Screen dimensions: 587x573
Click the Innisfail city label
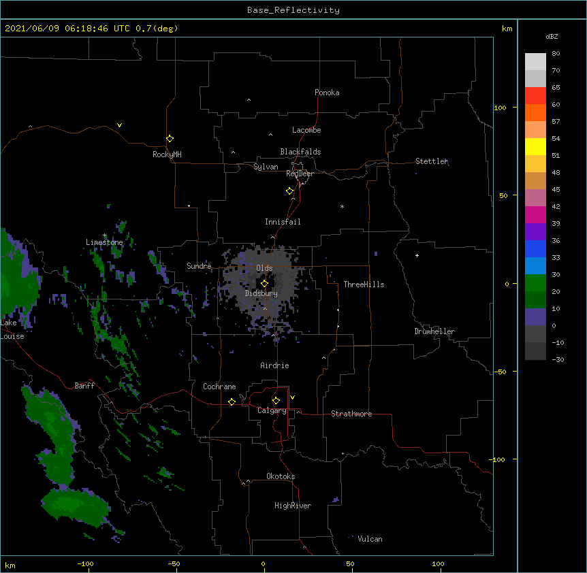click(283, 222)
